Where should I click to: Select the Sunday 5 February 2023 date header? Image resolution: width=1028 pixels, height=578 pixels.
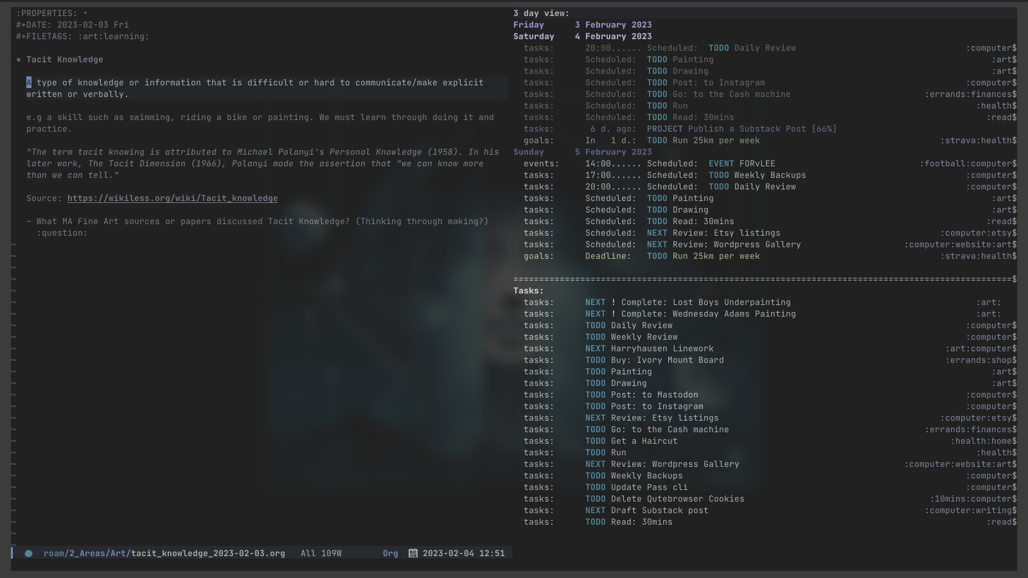pos(583,152)
